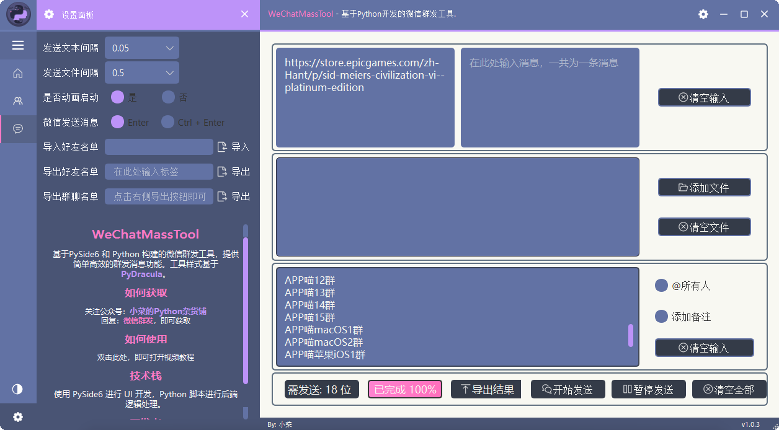The height and width of the screenshot is (430, 779).
Task: Select APP喵苹果iOS1群 in recipients list
Action: tap(325, 354)
